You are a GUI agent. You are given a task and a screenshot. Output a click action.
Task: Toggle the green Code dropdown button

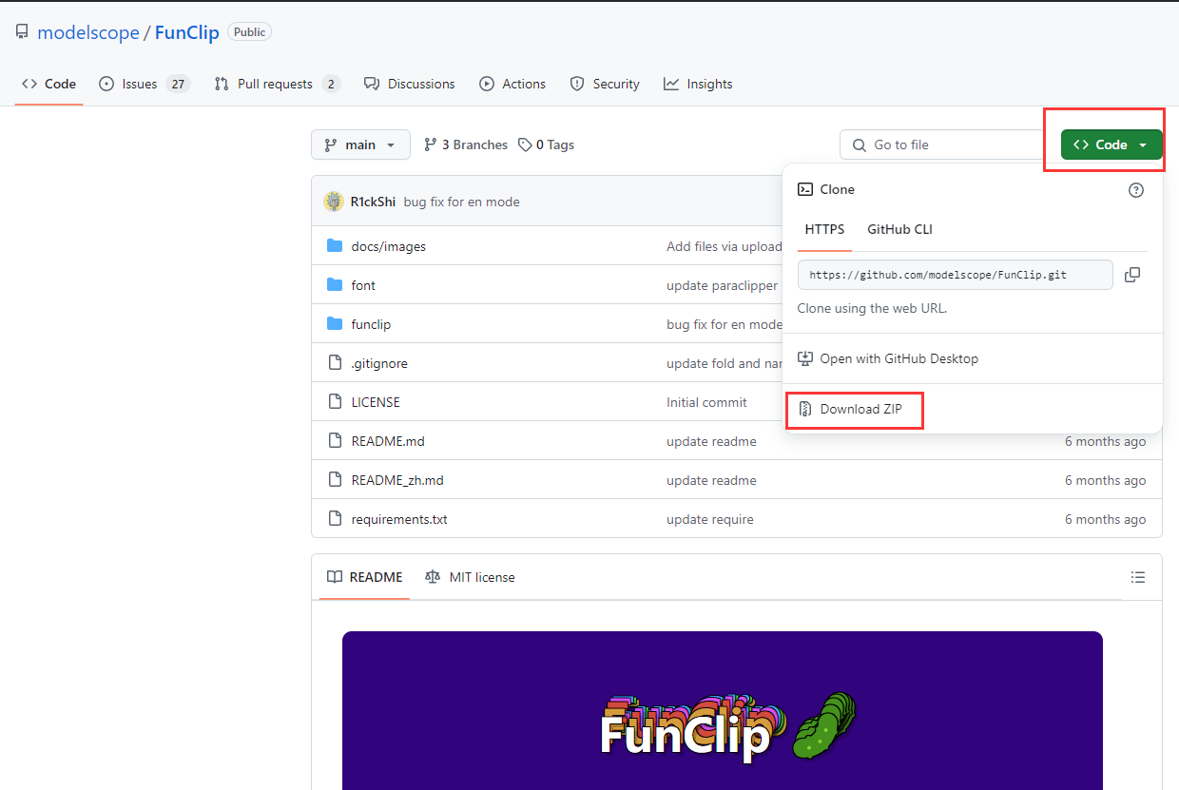1111,145
